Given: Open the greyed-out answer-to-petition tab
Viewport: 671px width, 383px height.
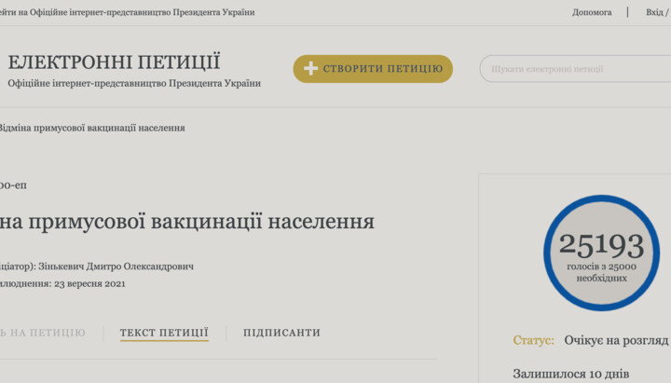Looking at the screenshot, I should 42,333.
